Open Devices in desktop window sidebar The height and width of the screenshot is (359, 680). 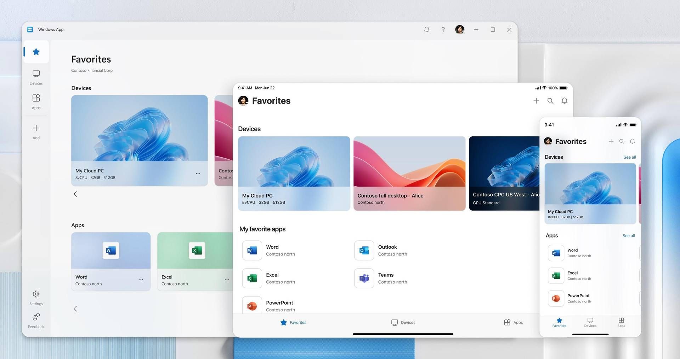[x=36, y=78]
